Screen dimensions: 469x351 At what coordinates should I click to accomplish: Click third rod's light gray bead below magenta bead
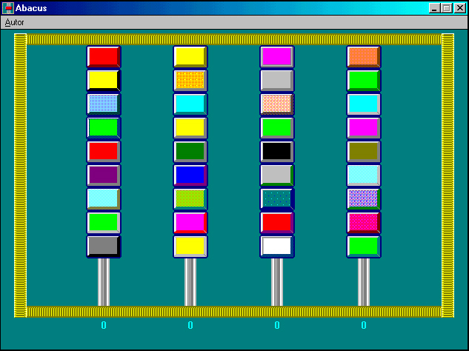pyautogui.click(x=277, y=81)
